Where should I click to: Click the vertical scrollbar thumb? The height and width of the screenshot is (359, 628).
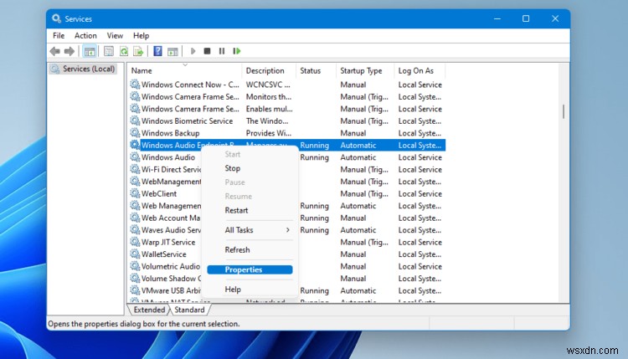coord(564,111)
